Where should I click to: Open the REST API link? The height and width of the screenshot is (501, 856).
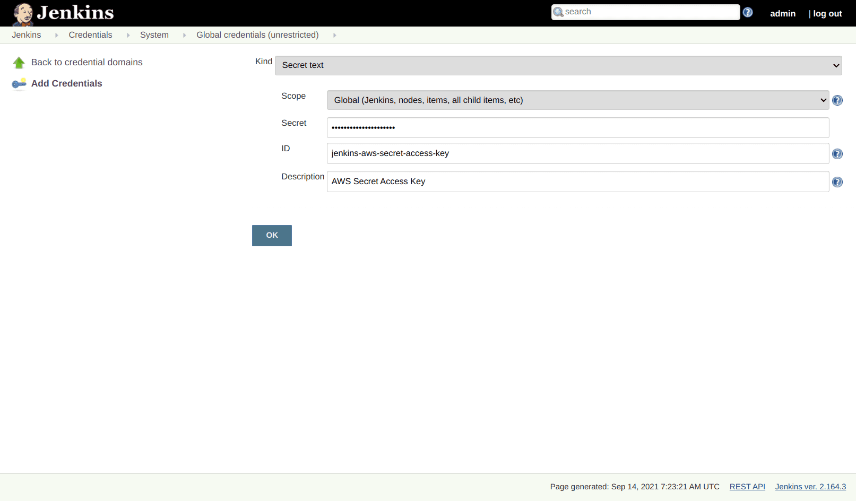click(x=747, y=486)
